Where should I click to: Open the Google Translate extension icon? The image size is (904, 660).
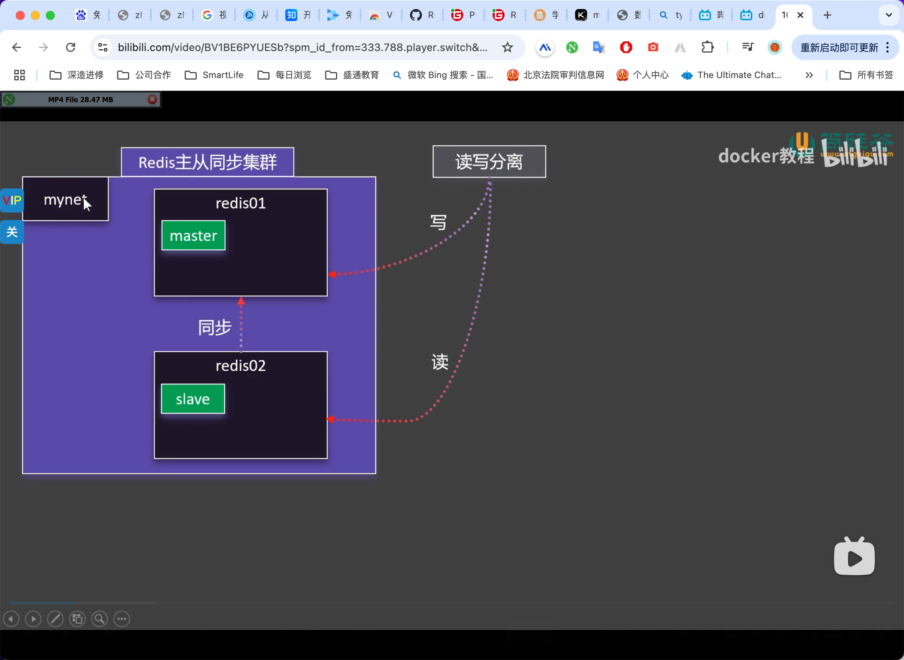(x=598, y=48)
